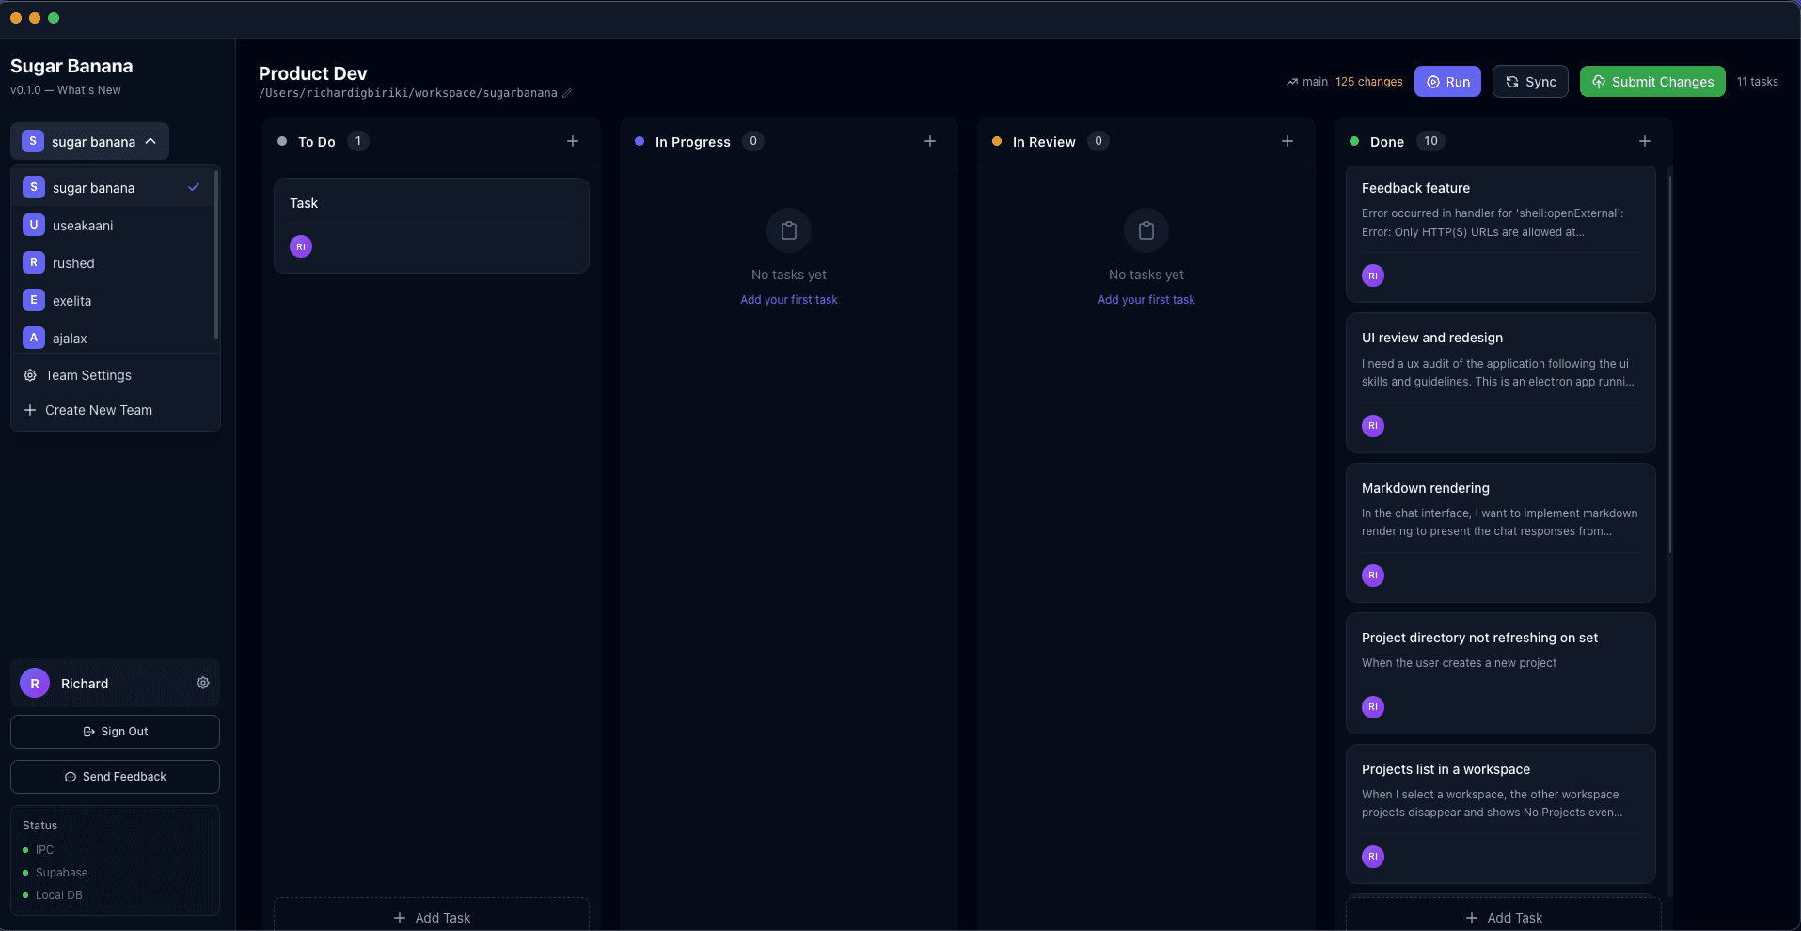The width and height of the screenshot is (1801, 931).
Task: Click the plus icon in In Progress header
Action: pos(929,141)
